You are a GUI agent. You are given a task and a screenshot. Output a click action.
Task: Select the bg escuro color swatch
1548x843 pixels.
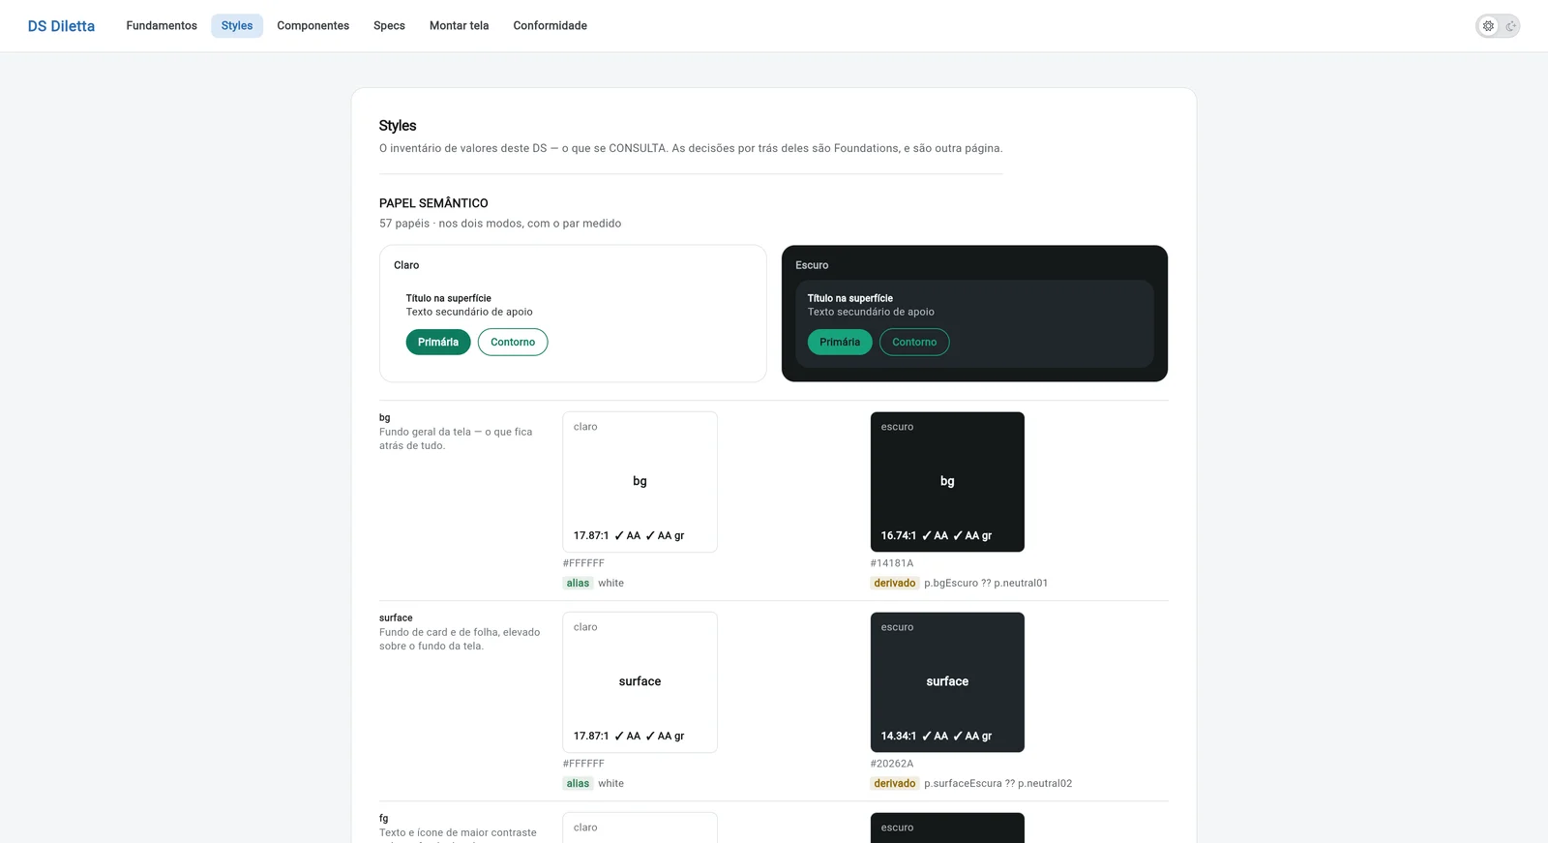pos(947,482)
